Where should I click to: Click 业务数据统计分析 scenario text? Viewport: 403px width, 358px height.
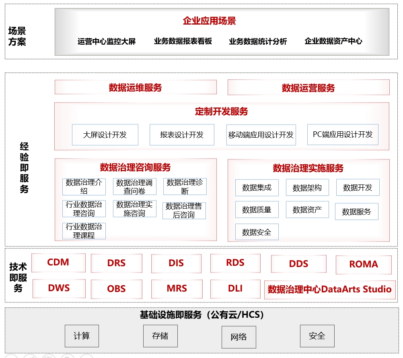tap(258, 41)
